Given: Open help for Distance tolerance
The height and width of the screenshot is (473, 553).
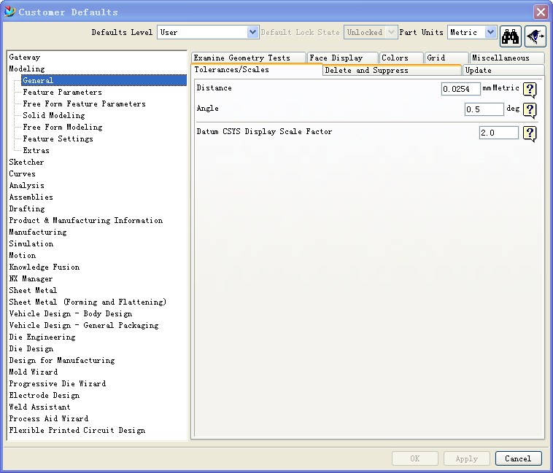Looking at the screenshot, I should pyautogui.click(x=530, y=90).
